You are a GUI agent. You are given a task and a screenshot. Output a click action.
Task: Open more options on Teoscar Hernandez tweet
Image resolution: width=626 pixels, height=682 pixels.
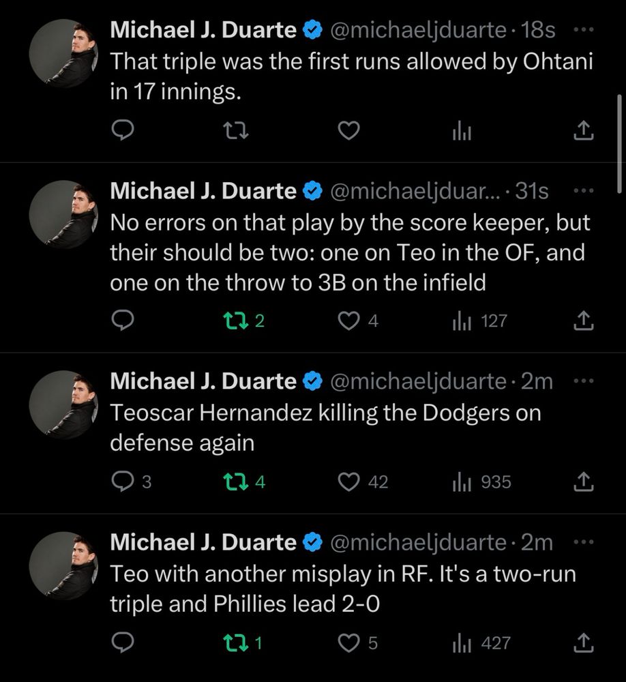583,381
